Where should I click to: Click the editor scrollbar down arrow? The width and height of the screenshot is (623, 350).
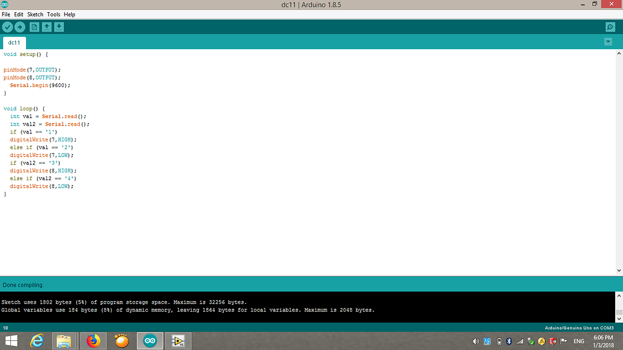pyautogui.click(x=619, y=270)
